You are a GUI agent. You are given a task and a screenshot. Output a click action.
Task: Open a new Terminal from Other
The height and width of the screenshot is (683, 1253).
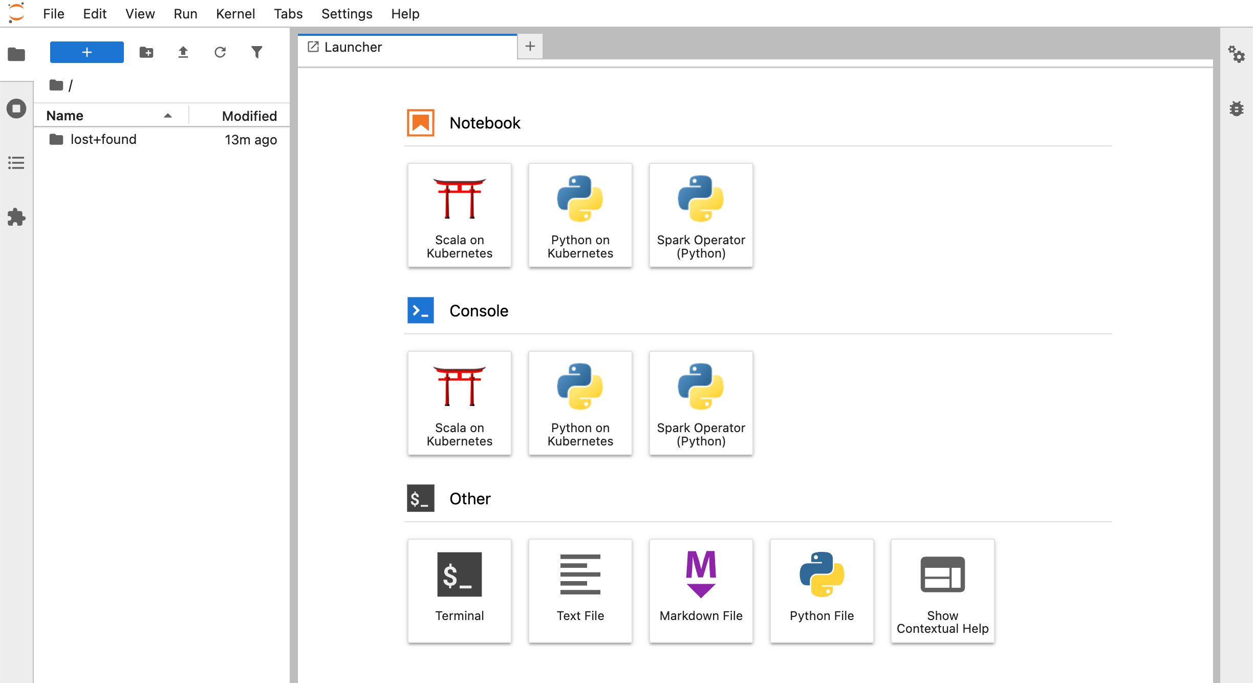pyautogui.click(x=459, y=590)
